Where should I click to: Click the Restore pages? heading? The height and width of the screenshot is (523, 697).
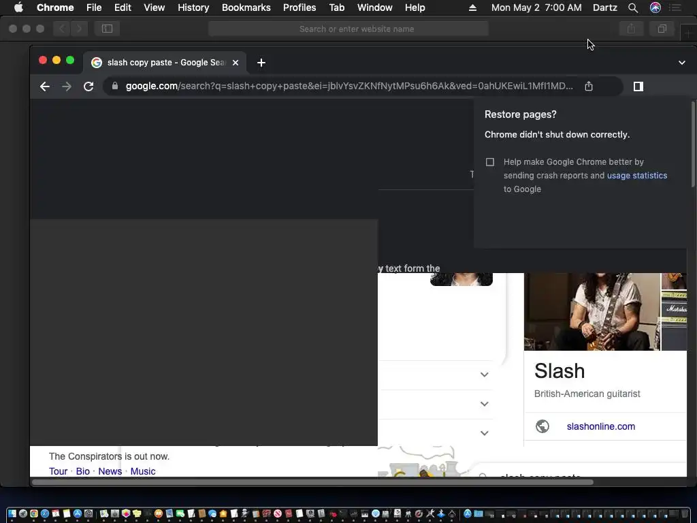coord(521,114)
